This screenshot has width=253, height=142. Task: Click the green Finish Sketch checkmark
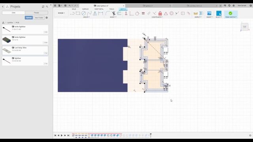tap(230, 13)
